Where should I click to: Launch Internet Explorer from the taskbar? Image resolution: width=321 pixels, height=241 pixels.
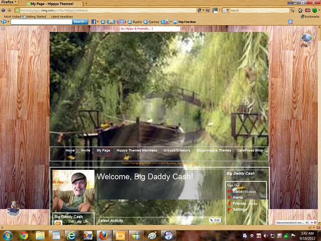[x=71, y=235]
